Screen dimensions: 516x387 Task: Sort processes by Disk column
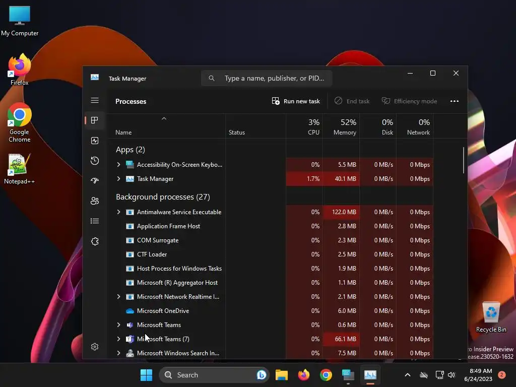[x=378, y=126]
